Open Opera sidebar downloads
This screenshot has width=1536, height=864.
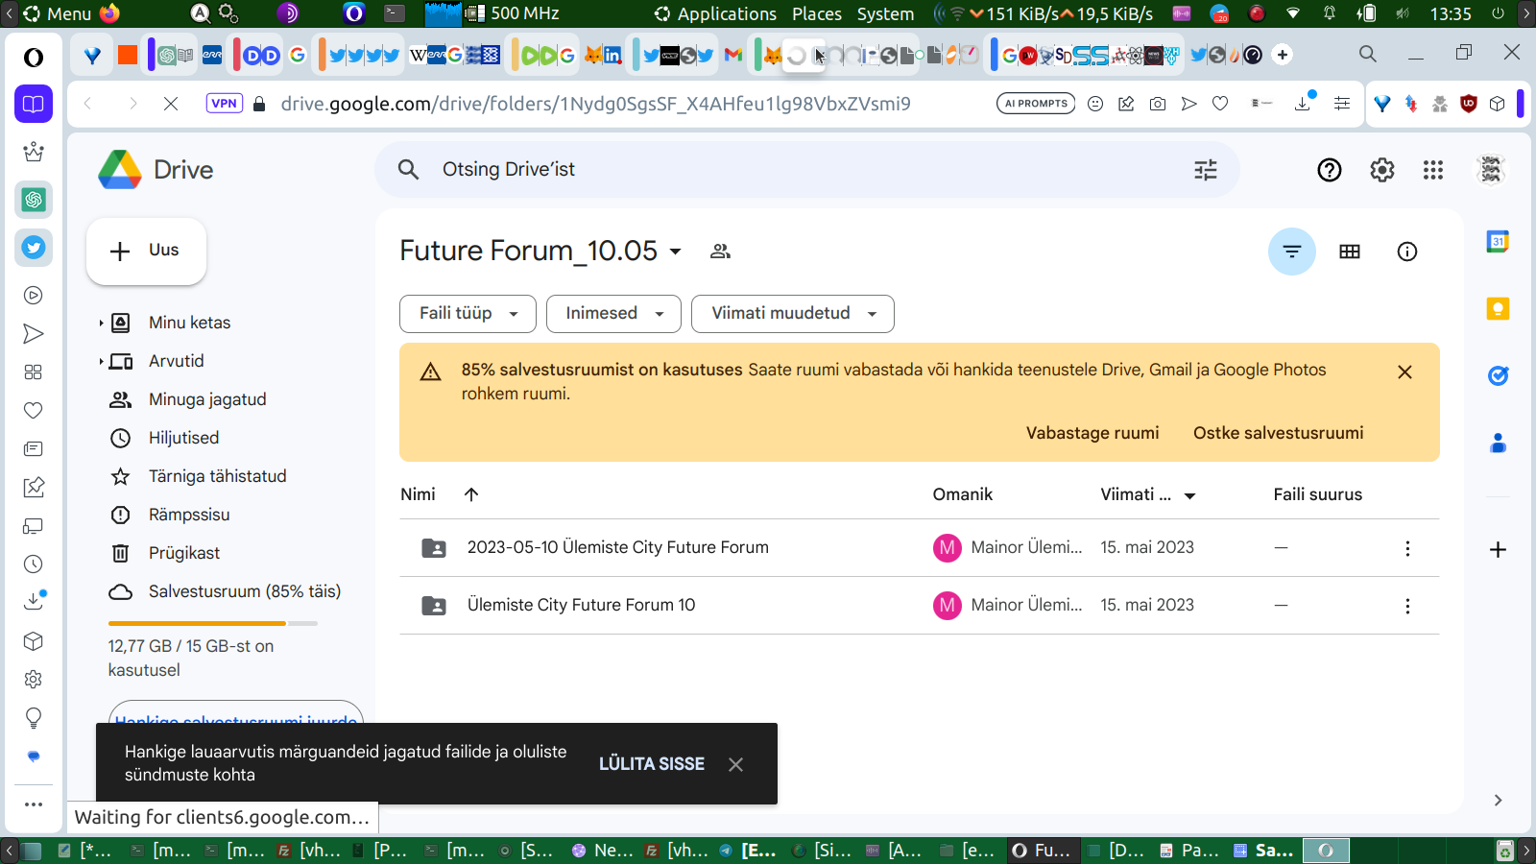coord(34,602)
